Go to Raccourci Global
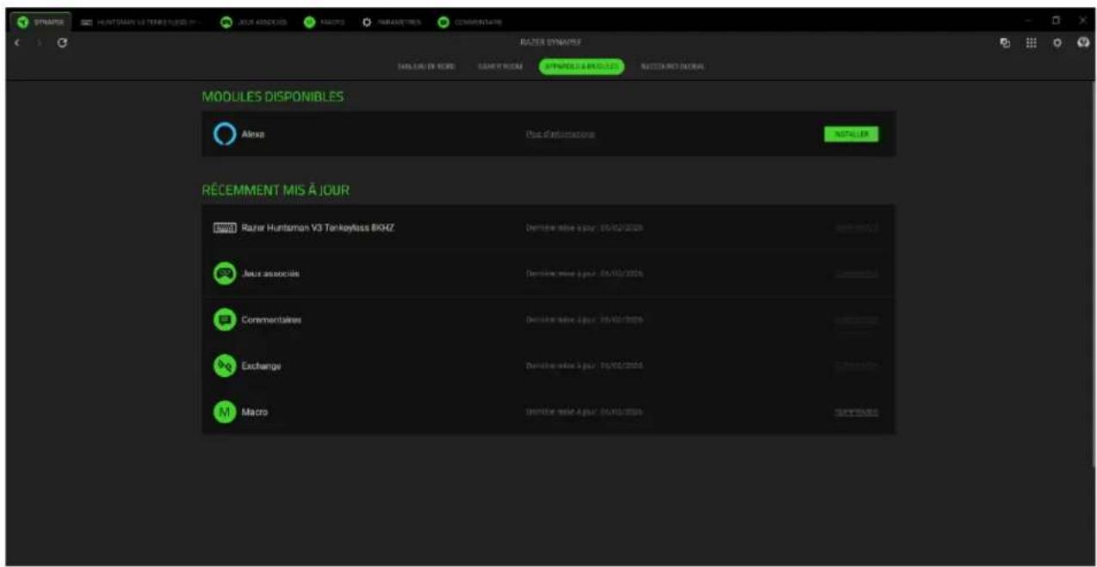 [672, 66]
